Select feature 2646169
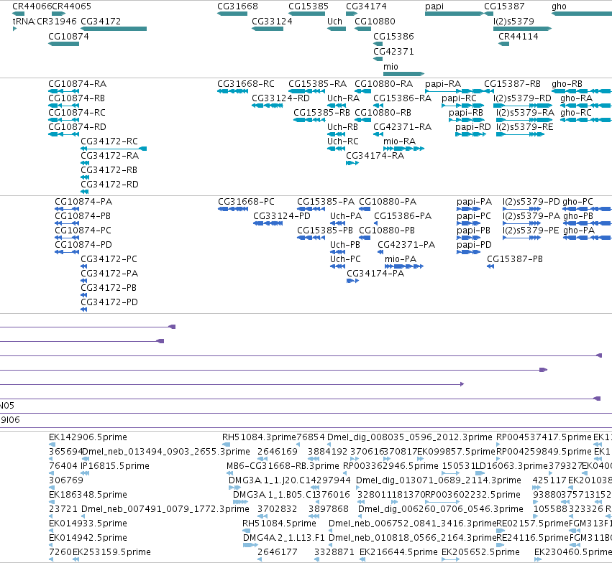This screenshot has width=612, height=563. click(277, 452)
